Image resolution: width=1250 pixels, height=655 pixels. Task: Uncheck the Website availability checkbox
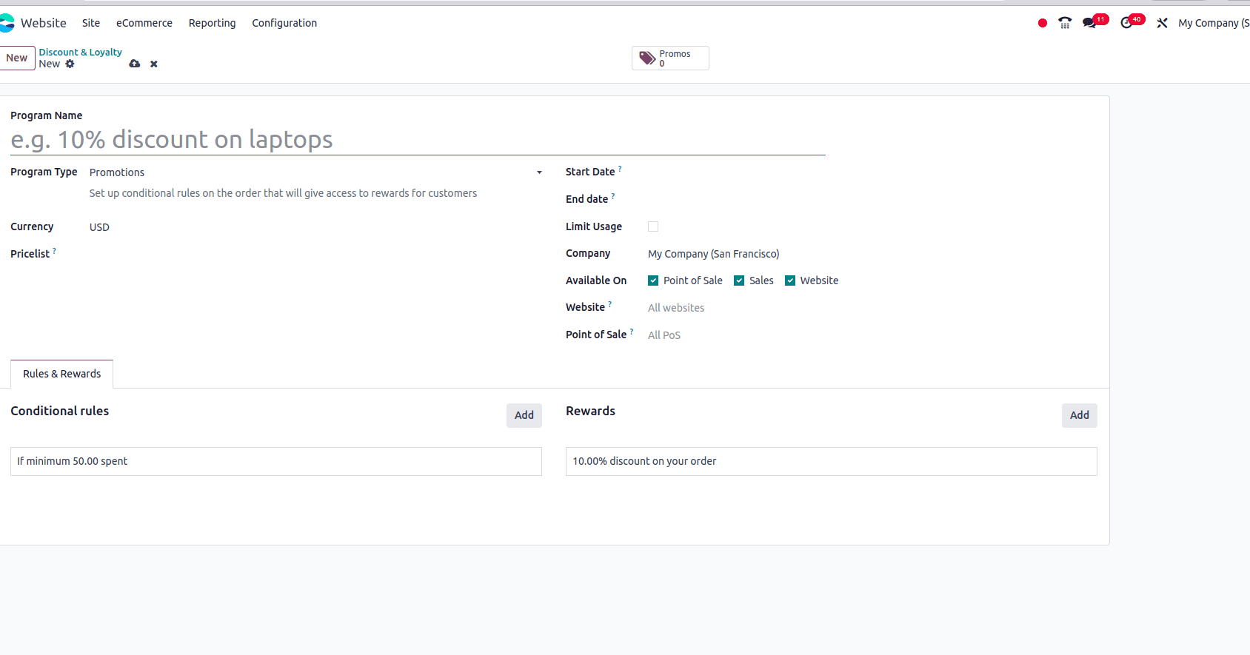pyautogui.click(x=790, y=281)
